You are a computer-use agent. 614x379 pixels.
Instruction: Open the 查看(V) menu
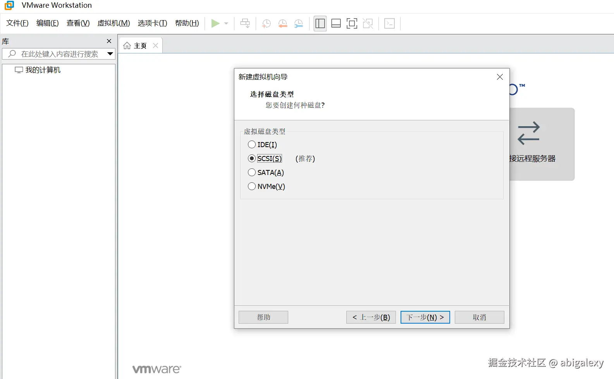click(78, 23)
